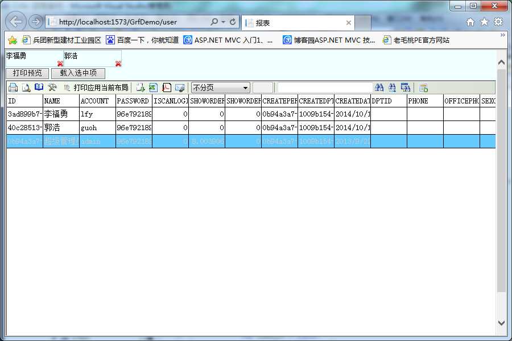
Task: Click page scrollbar down arrow
Action: point(502,323)
